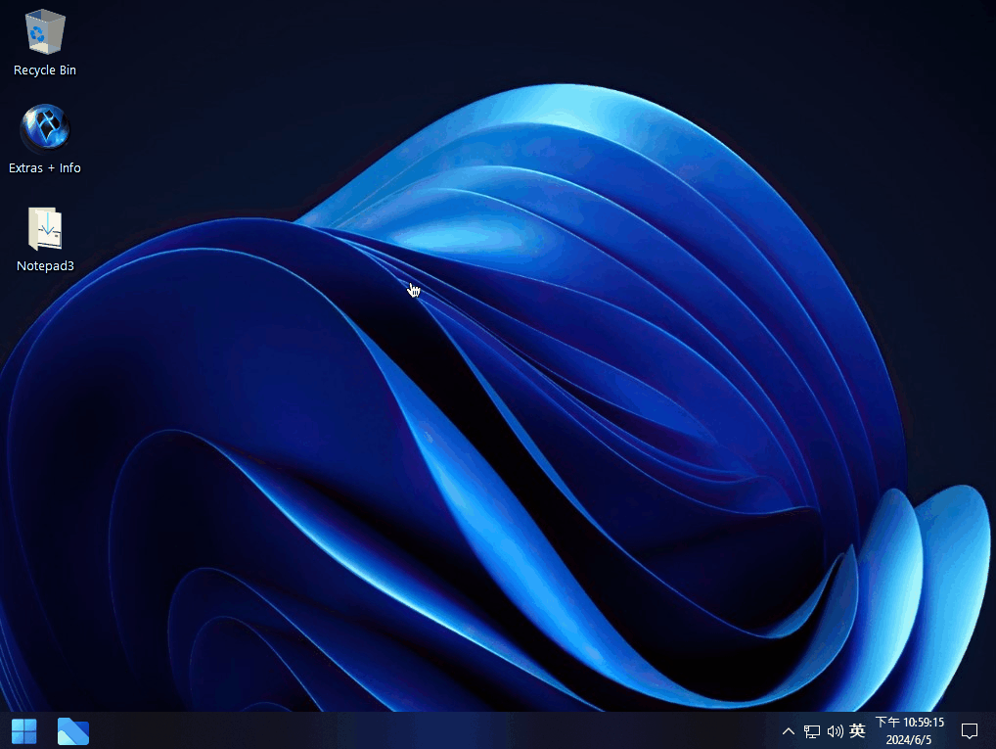The image size is (996, 749).
Task: Open the blue file manager taskbar icon
Action: tap(73, 731)
